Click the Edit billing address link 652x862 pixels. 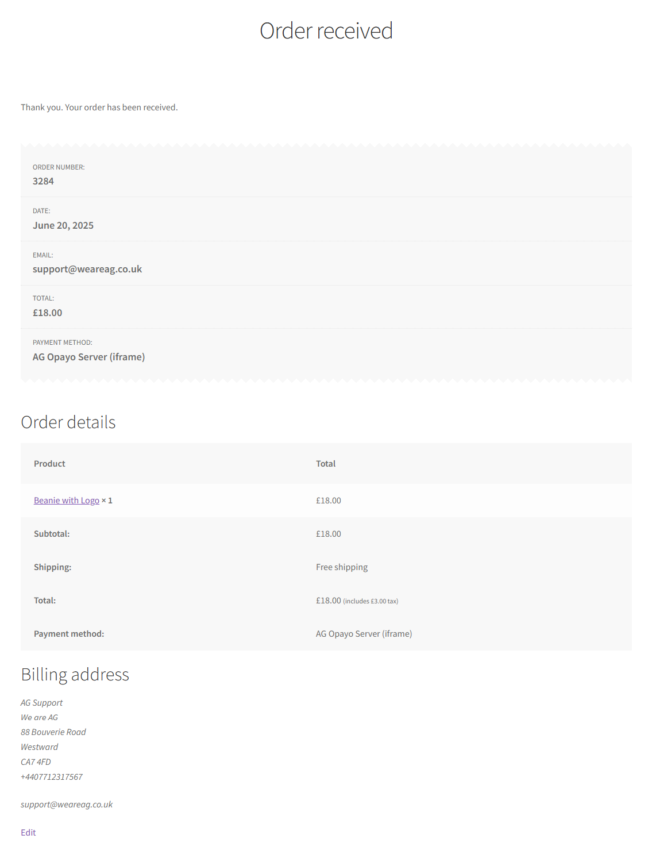pyautogui.click(x=28, y=833)
